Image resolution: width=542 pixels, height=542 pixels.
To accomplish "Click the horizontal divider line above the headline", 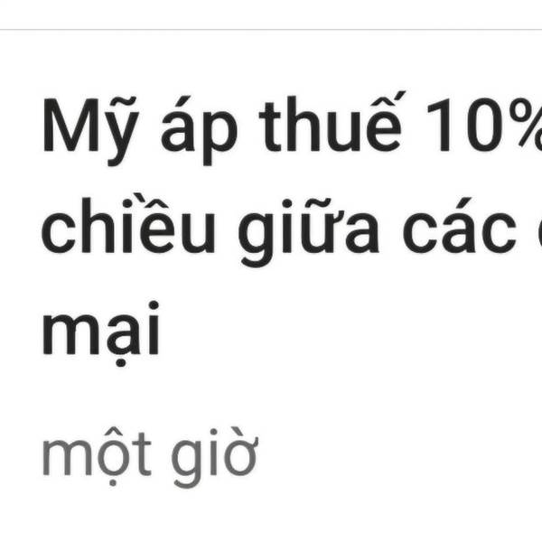I will [271, 30].
